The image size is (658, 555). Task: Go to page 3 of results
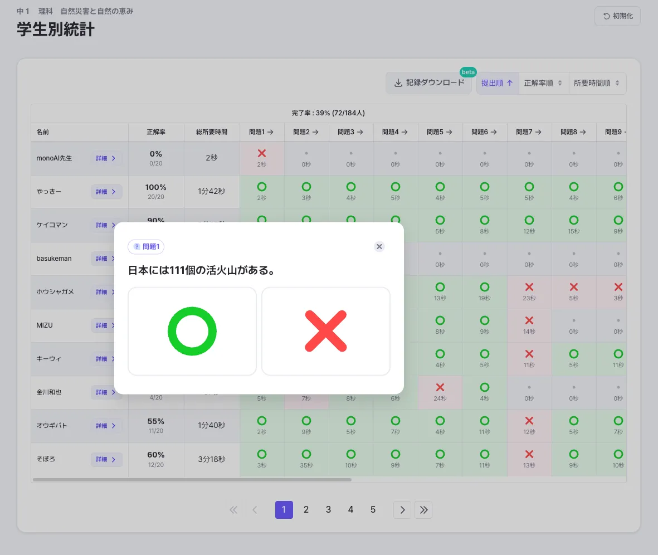329,510
